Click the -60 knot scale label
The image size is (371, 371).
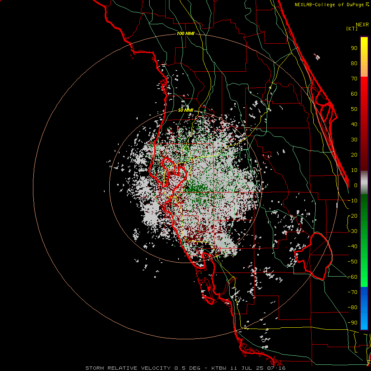352,277
